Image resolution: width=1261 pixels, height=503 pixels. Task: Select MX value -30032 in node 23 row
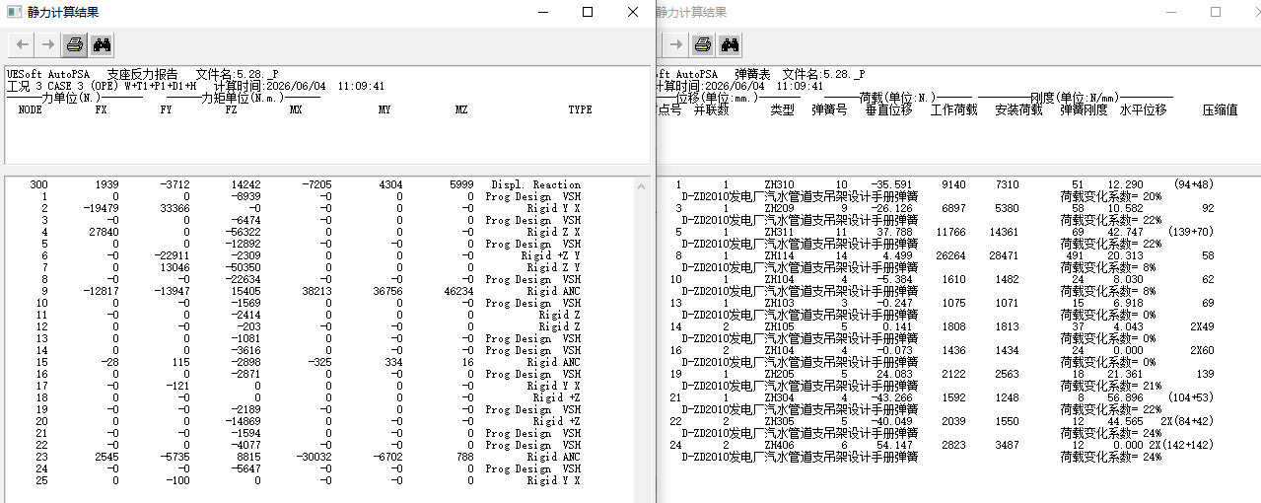tap(315, 458)
